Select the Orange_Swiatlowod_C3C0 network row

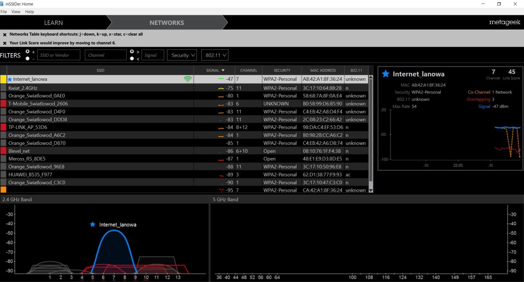click(184, 182)
